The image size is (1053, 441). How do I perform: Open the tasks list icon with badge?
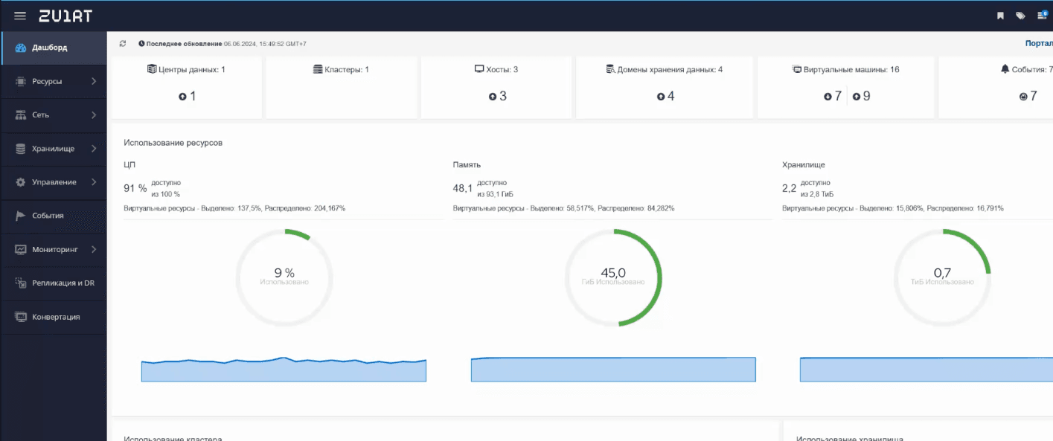click(x=1042, y=16)
